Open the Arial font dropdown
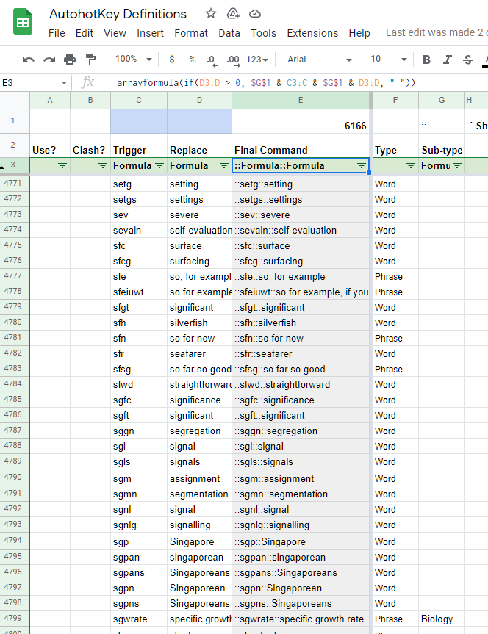 [319, 60]
